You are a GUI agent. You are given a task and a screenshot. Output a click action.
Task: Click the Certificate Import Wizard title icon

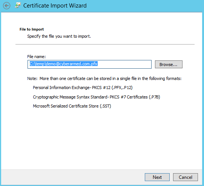point(18,5)
